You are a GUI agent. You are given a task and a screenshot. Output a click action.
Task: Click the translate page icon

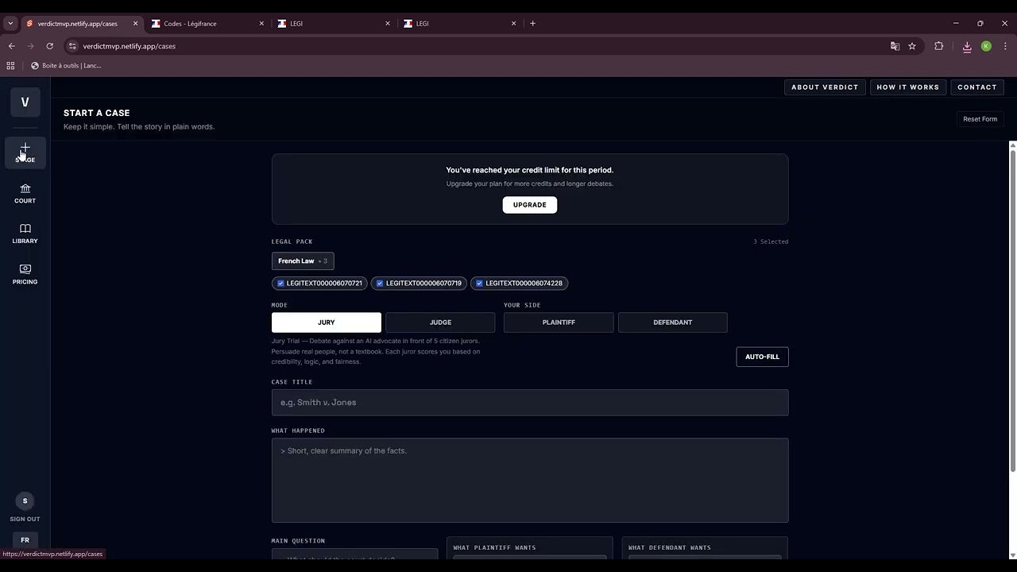[x=895, y=46]
